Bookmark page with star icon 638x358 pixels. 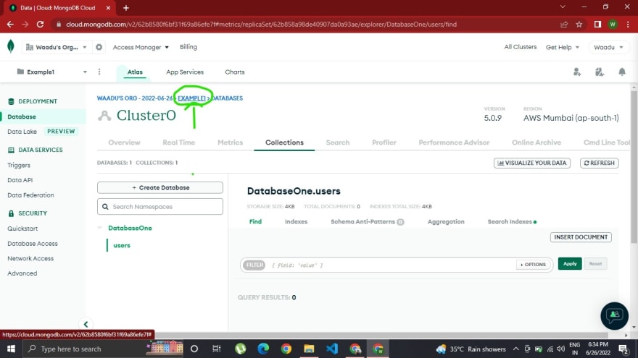tap(579, 25)
